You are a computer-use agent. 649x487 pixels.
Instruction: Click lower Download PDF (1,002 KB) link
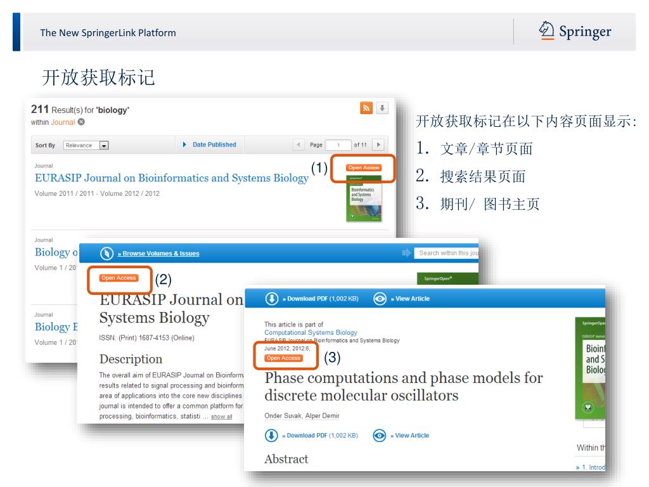(x=320, y=436)
